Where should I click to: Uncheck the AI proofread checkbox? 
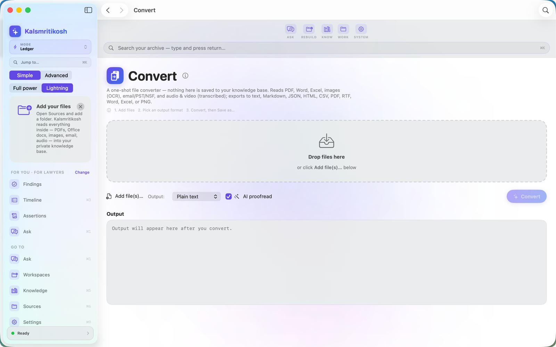point(228,196)
